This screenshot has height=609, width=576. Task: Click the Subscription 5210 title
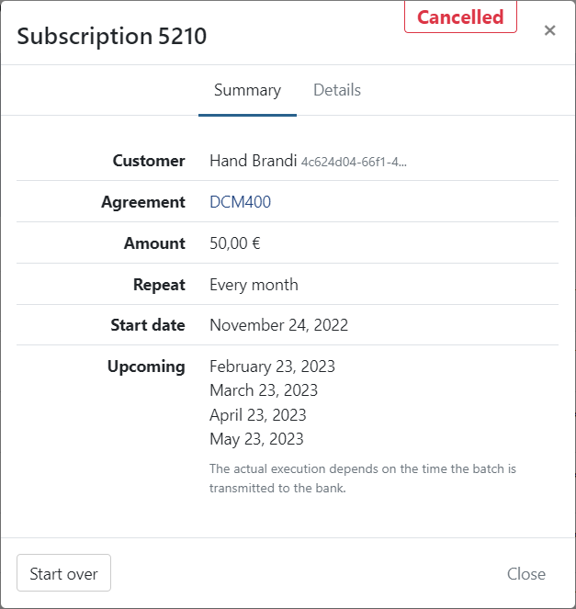[112, 36]
